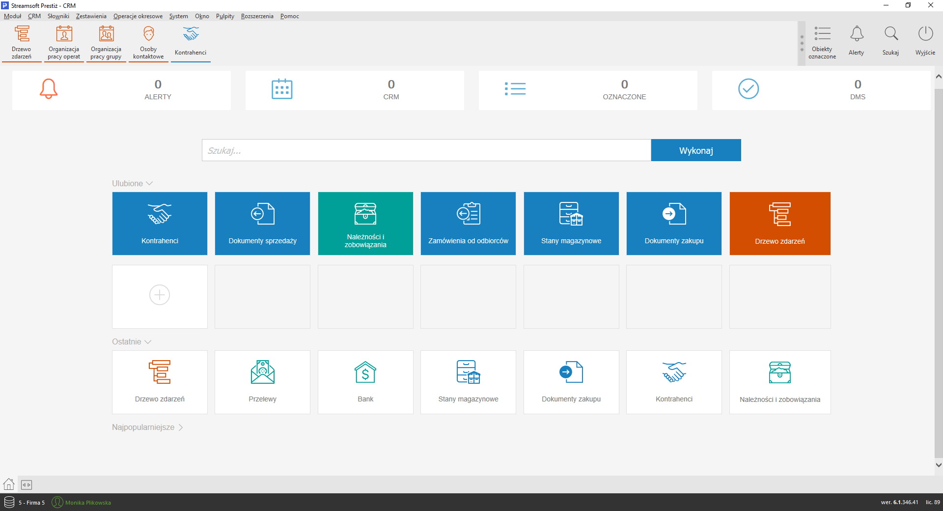Screen dimensions: 943x511
Task: Open recent Kontrahenci tile
Action: point(674,382)
